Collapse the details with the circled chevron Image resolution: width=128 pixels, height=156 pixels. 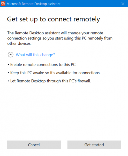11,55
